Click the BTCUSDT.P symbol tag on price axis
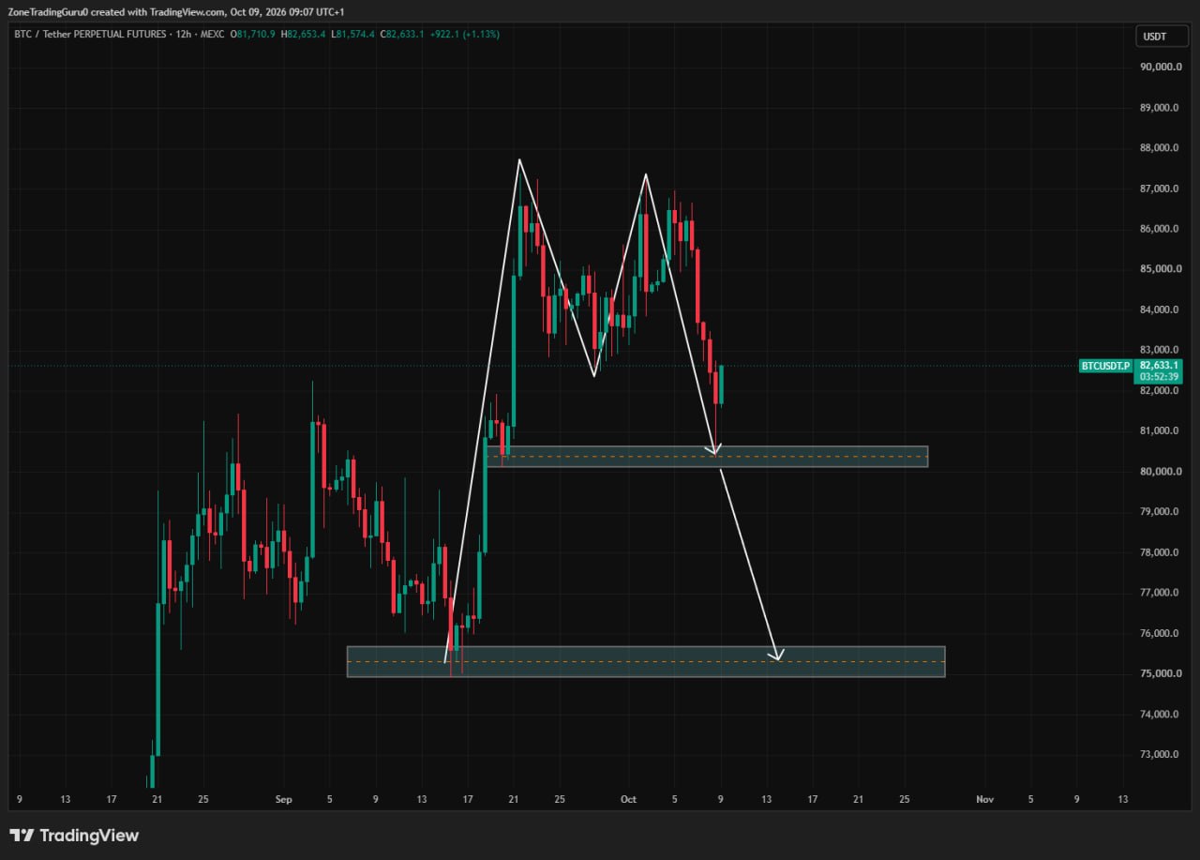Screen dimensions: 1200x860 tap(1106, 366)
